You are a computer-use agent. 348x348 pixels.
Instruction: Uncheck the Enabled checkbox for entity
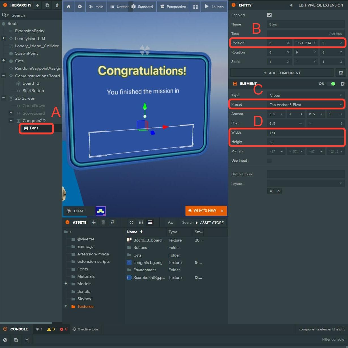click(269, 15)
